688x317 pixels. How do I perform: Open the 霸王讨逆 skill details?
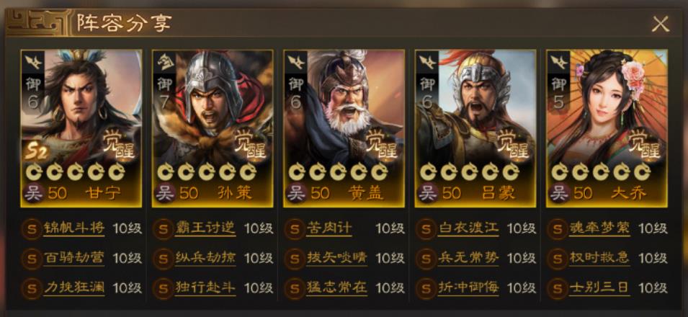(205, 228)
